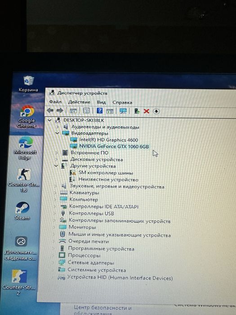The width and height of the screenshot is (236, 315).
Task: Click the red X Uninstall device icon
Action: tap(147, 111)
